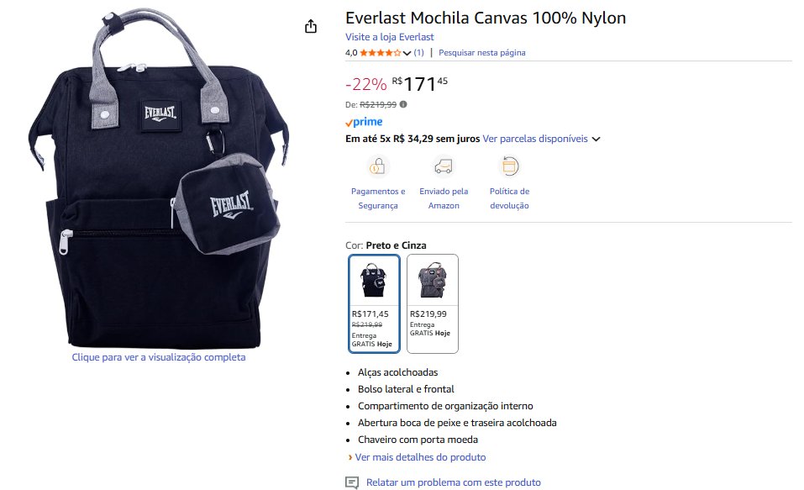This screenshot has width=804, height=490.
Task: Select the gray backpack color option R$219,99
Action: (433, 303)
